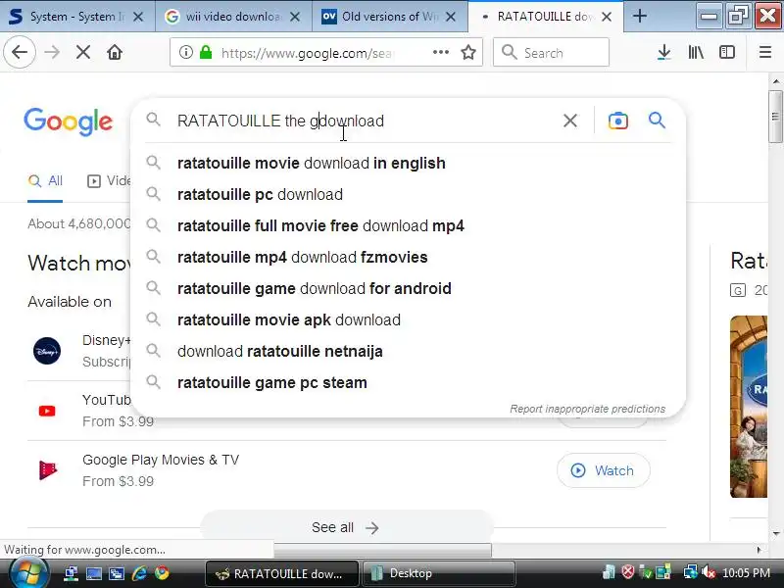Launch Google Chrome from quick launch
784x588 pixels.
162,573
